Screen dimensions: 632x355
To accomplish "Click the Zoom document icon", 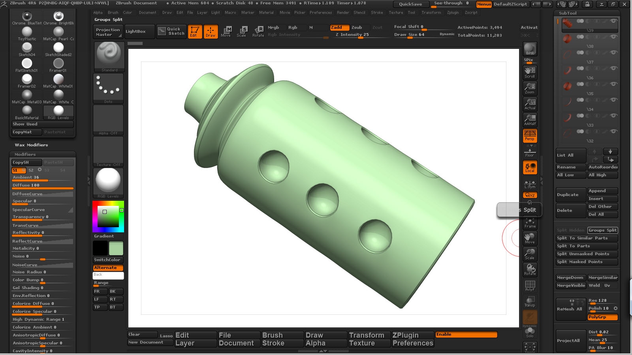I will (530, 88).
